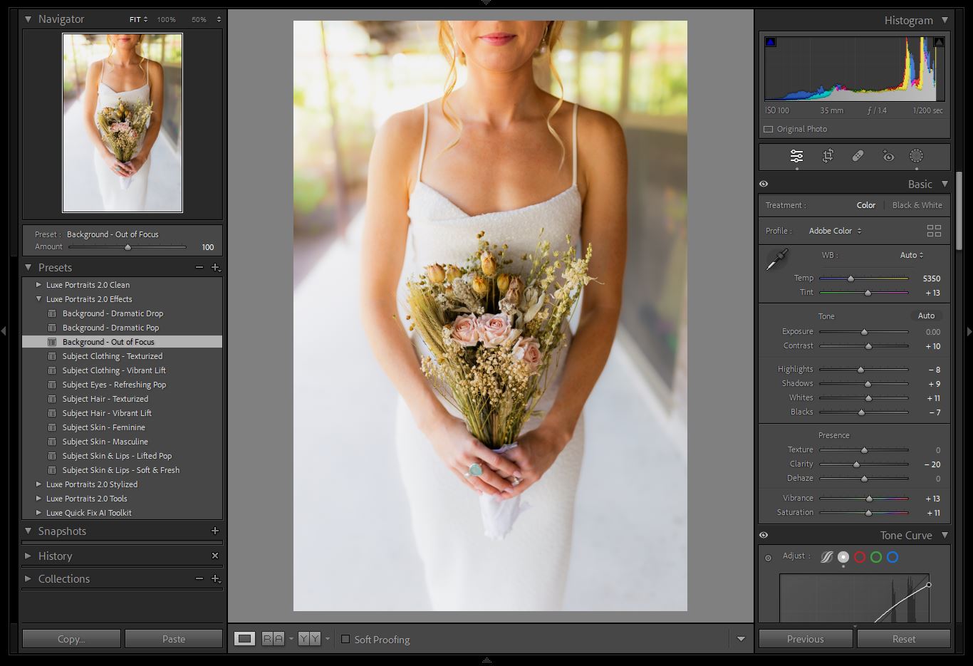Viewport: 973px width, 666px height.
Task: Select the Edit sliders tool
Action: coord(796,157)
